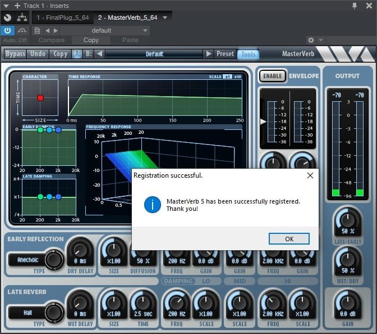377x334 pixels.
Task: Click the host Paste button
Action: pos(130,40)
